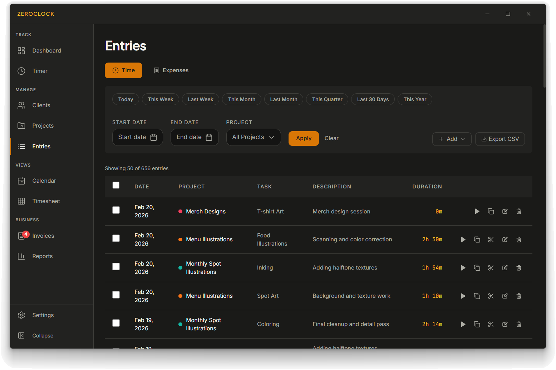Expand the Add dropdown menu
This screenshot has height=370, width=556.
click(x=452, y=139)
